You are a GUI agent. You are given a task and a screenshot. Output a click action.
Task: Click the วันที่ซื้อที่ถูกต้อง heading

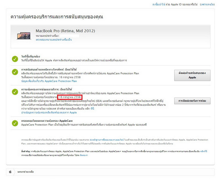(x=31, y=56)
